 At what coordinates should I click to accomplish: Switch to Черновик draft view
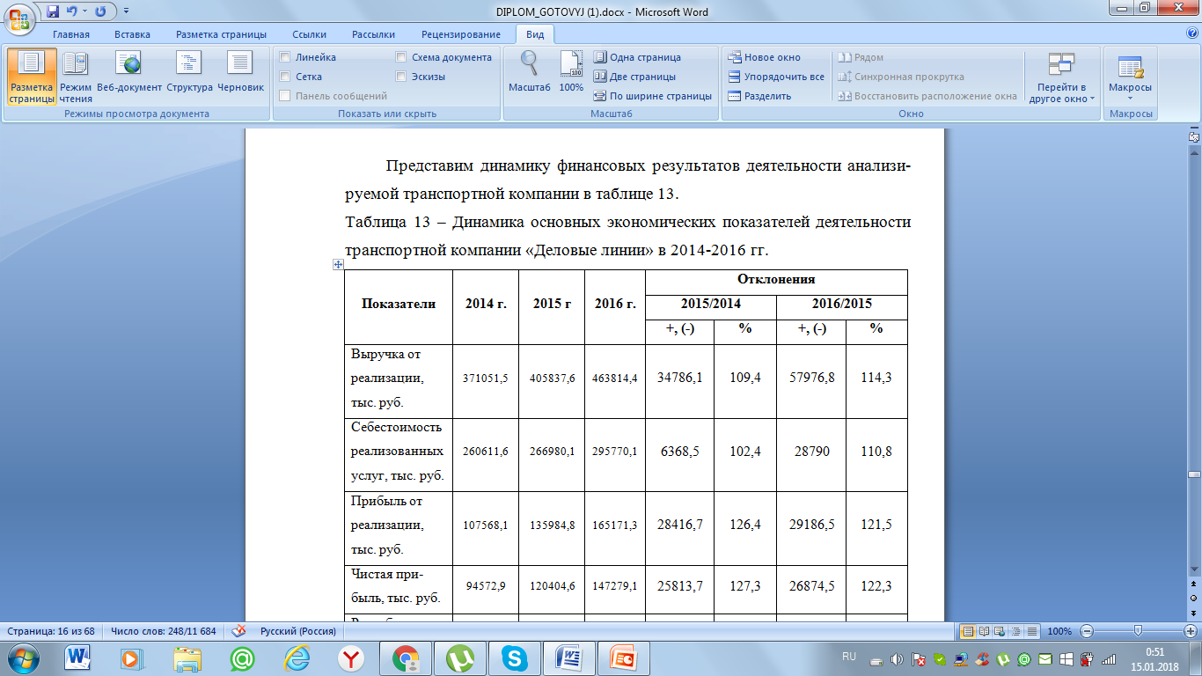coord(240,70)
